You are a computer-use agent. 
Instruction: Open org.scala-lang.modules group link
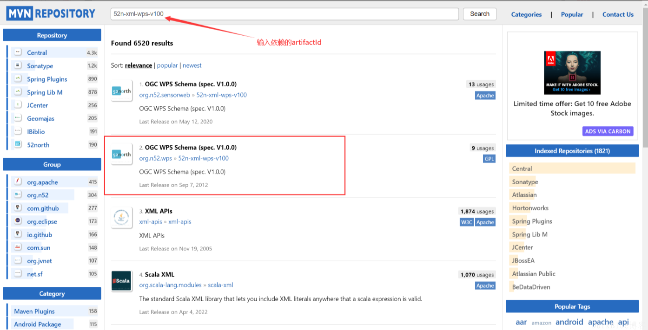coord(171,285)
